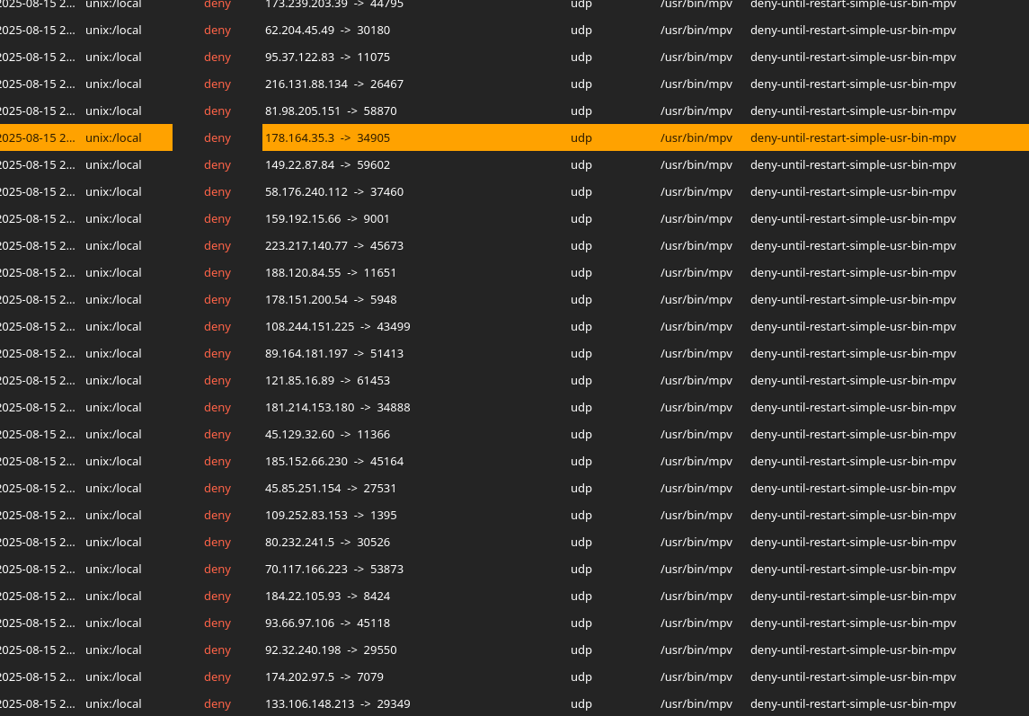Click destination 92.32.240.198 -> 29550
Image resolution: width=1029 pixels, height=716 pixels.
331,649
